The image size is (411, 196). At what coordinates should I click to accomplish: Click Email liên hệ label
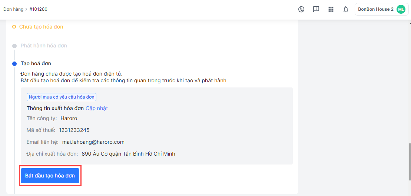tap(43, 142)
